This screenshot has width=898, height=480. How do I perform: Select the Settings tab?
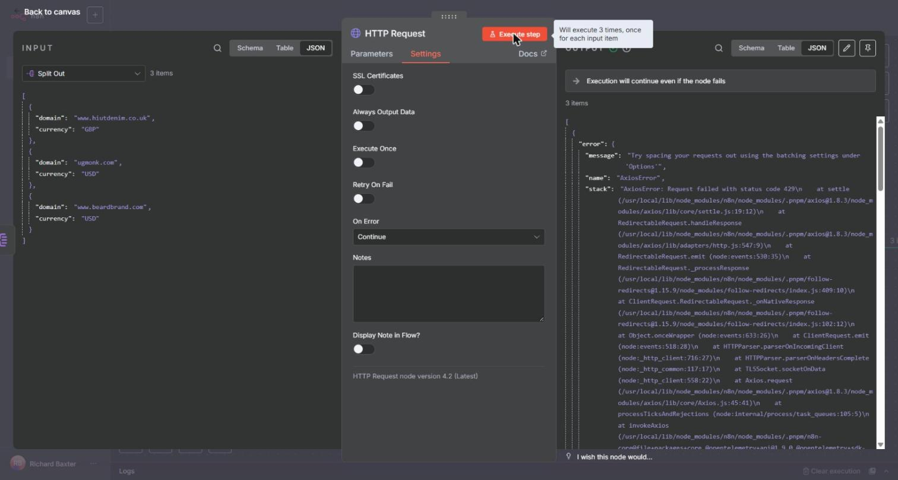point(425,53)
